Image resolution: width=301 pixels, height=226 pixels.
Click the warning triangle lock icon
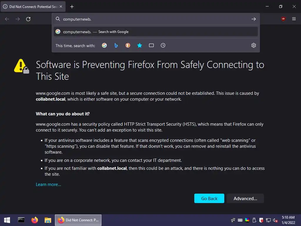(21, 66)
